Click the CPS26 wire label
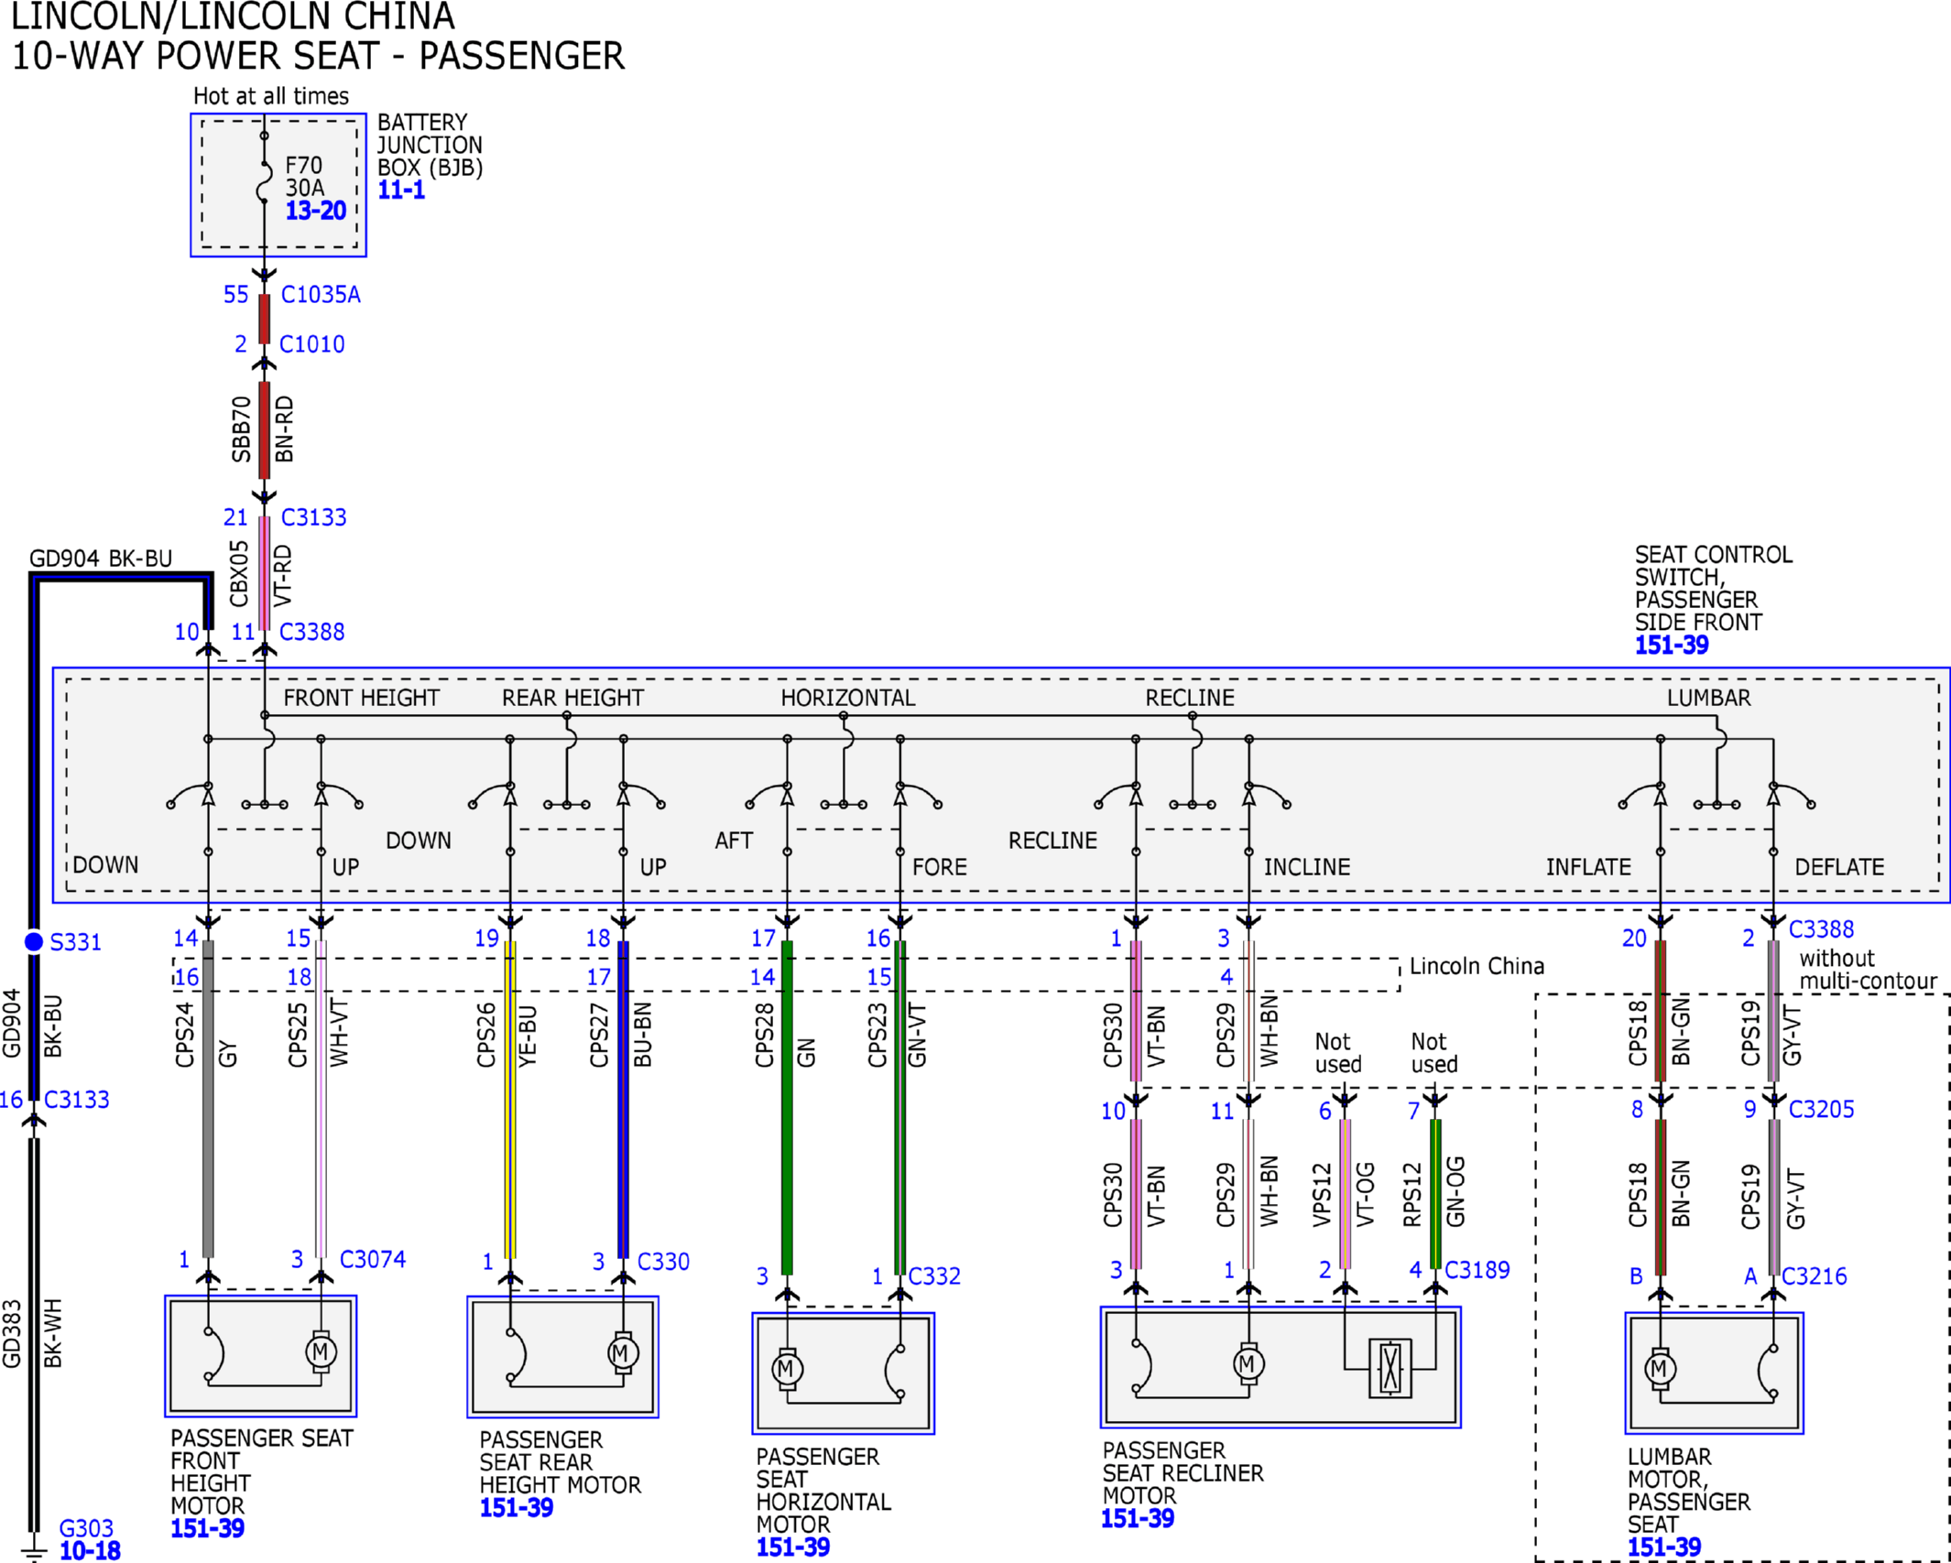Screen dimensions: 1951x1563 point(486,1035)
